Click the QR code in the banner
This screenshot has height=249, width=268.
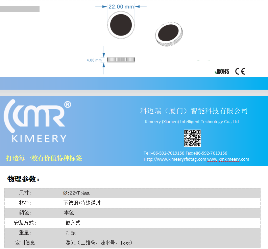tap(192, 138)
